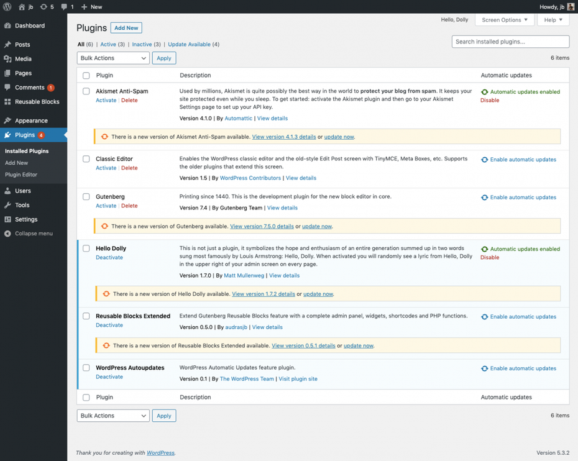Click the Plugins plug icon in sidebar
Screen dimensions: 578x461
point(7,135)
